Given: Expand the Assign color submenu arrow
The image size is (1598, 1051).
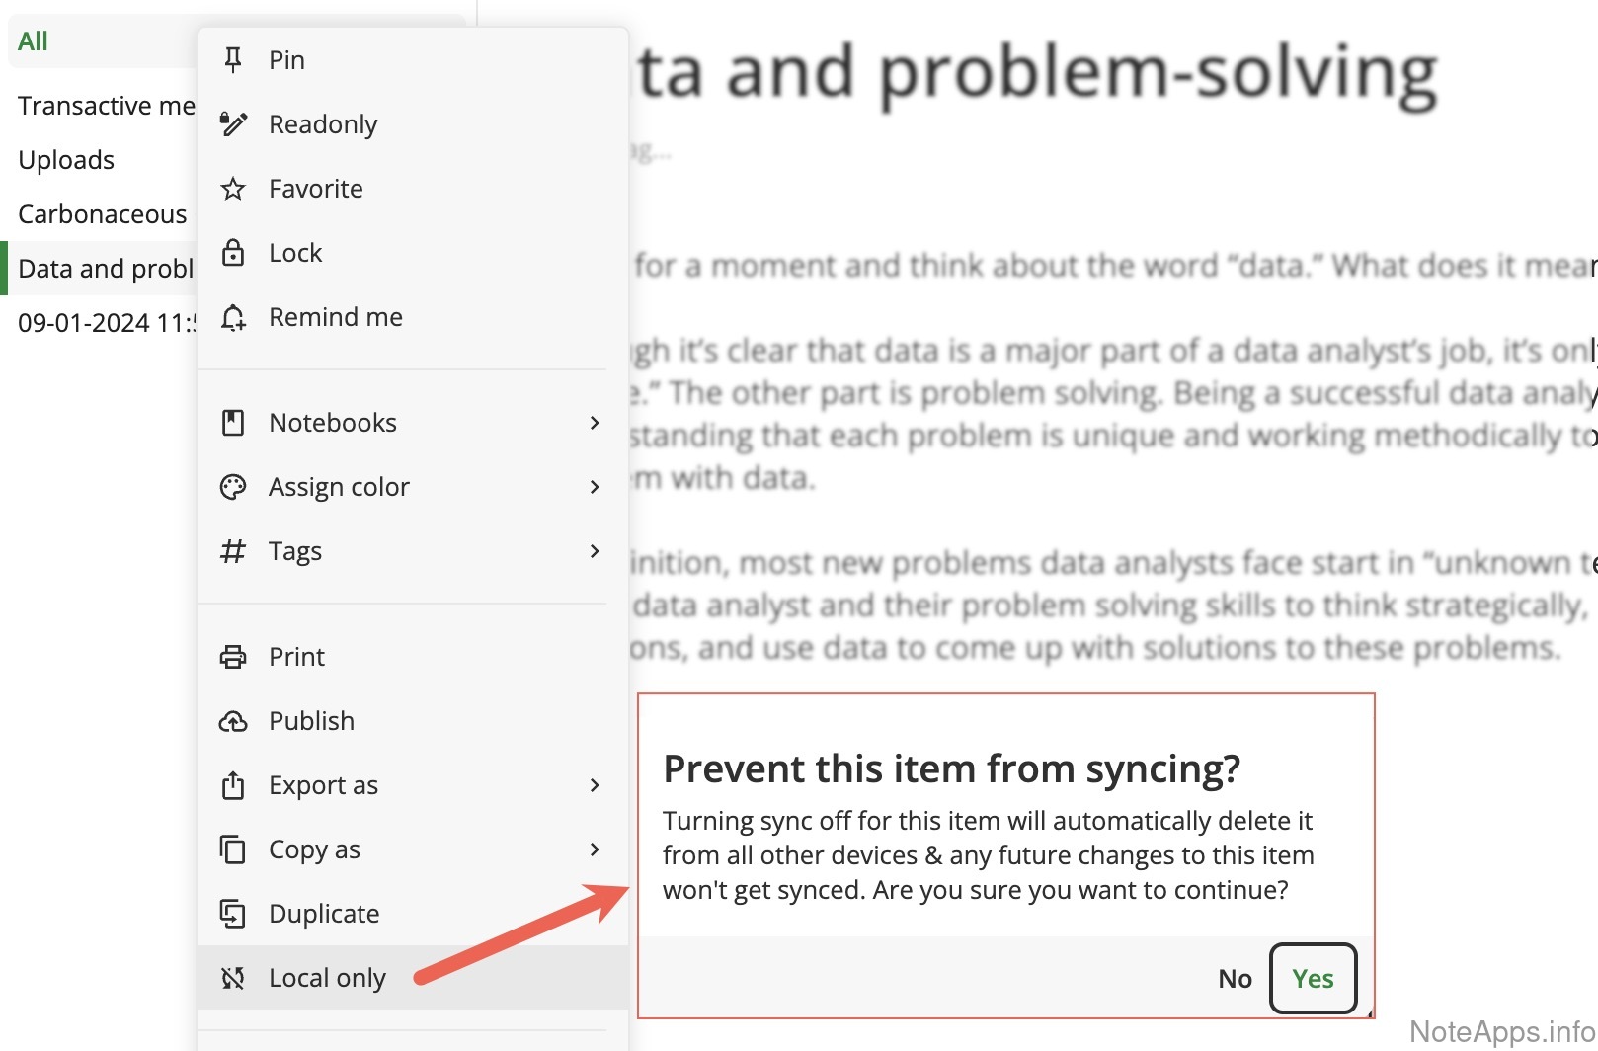Looking at the screenshot, I should pos(595,487).
